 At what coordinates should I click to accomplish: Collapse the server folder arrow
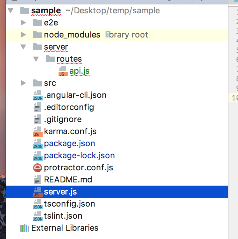click(x=23, y=47)
